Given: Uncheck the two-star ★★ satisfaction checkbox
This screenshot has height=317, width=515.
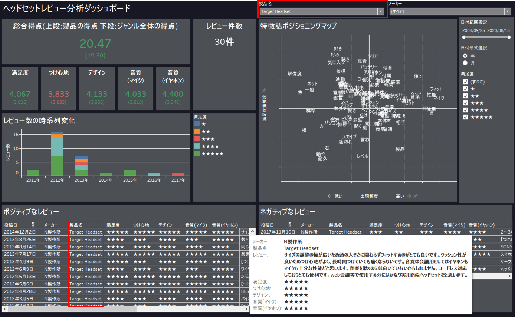Looking at the screenshot, I should tap(465, 96).
